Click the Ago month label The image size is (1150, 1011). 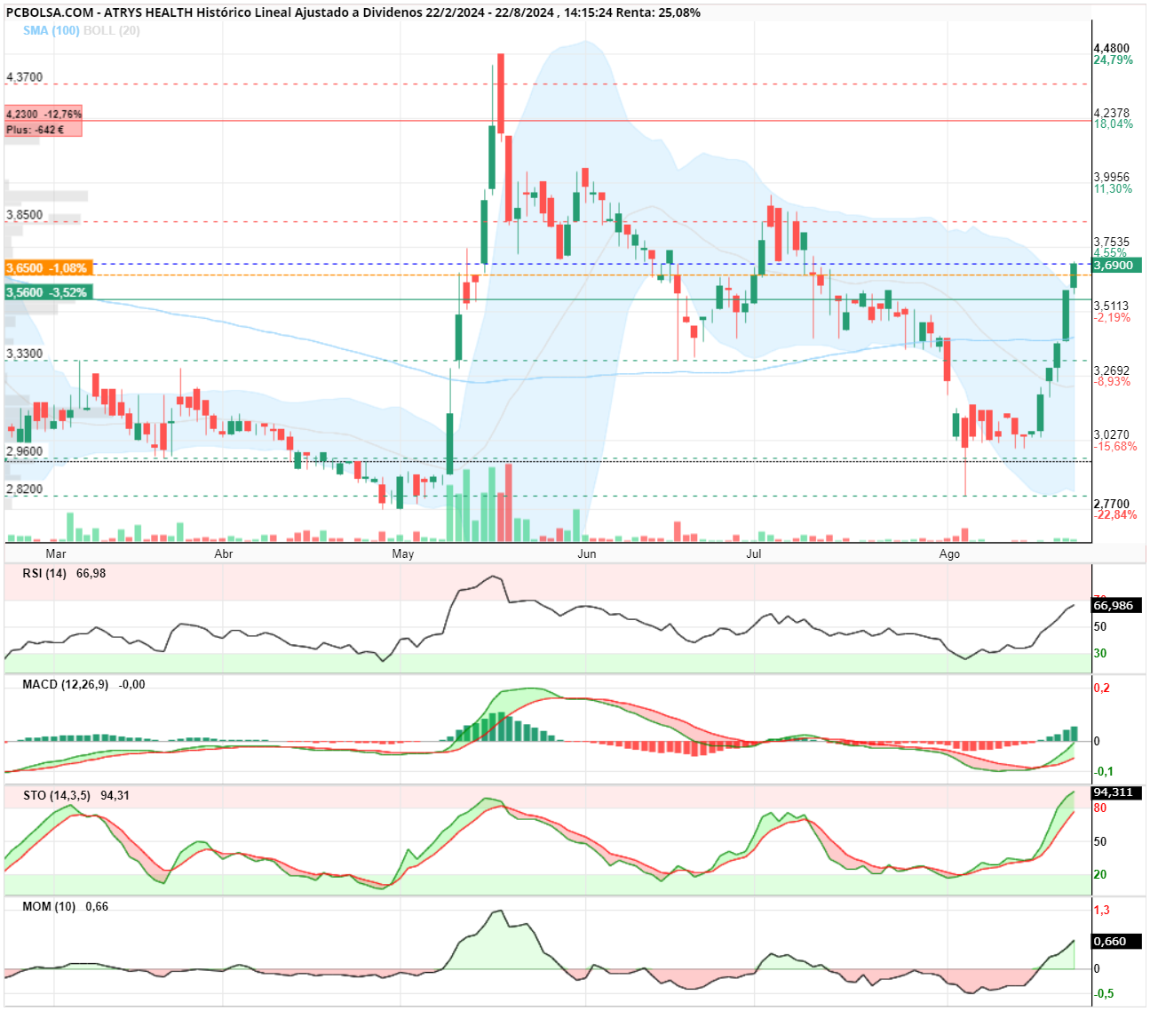(950, 554)
